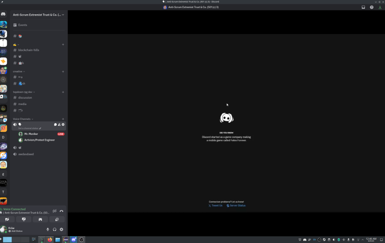
Task: Set a channel status for voice channel
Action: pos(29,128)
